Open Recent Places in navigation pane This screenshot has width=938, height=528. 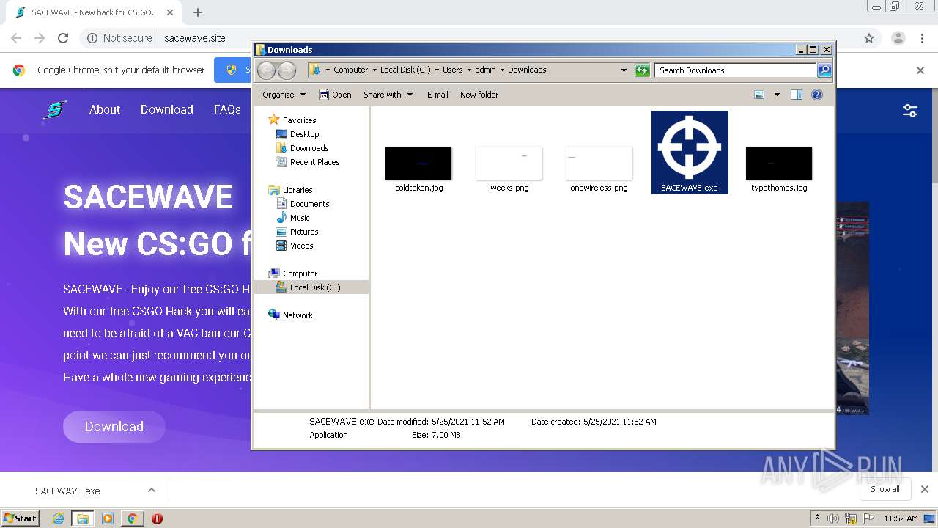coord(314,162)
